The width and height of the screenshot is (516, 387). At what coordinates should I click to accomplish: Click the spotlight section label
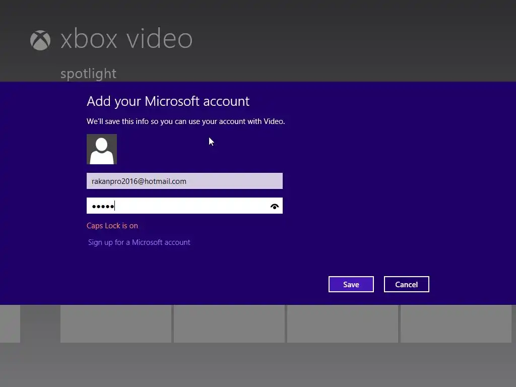click(x=88, y=74)
